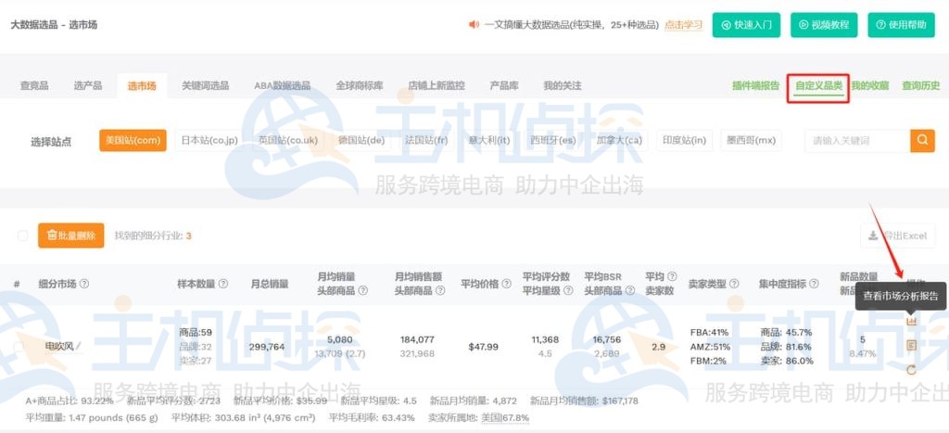Focus the 请输入关键词 search field
The image size is (949, 433).
click(857, 141)
